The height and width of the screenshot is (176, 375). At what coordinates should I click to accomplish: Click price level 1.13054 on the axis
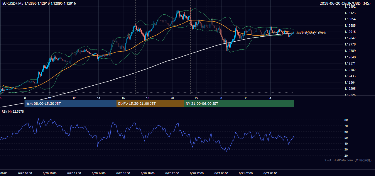350,19
